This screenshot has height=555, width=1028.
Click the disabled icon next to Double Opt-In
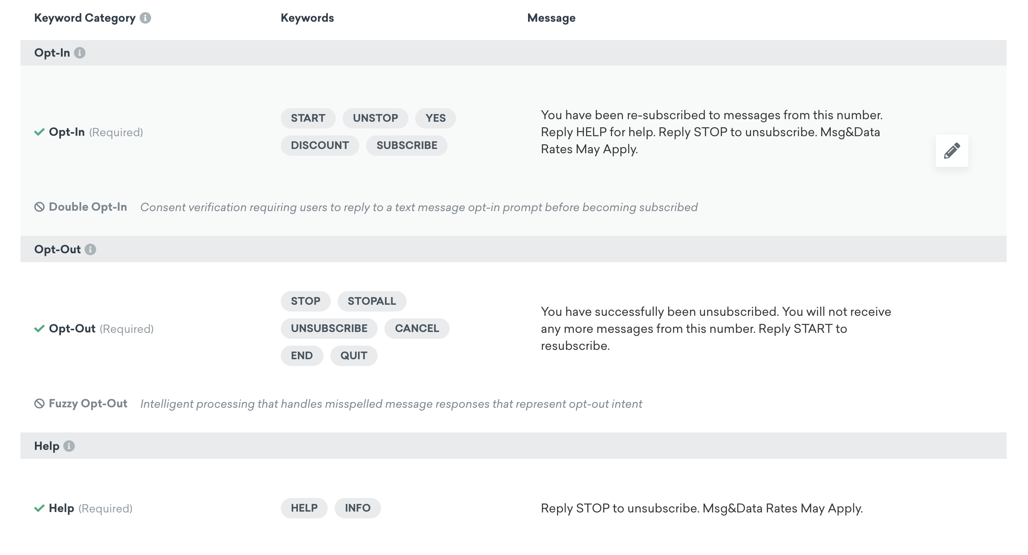[x=39, y=207]
